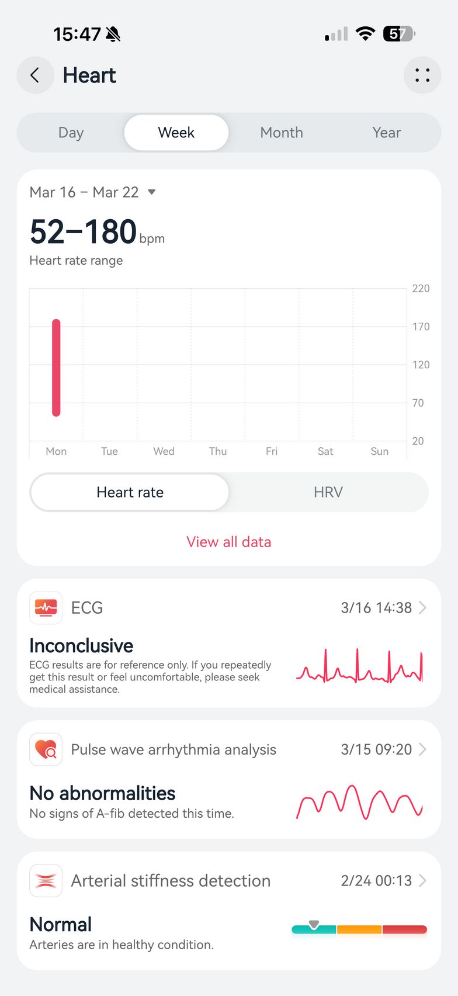The image size is (458, 996).
Task: Tap the arterial stiffness color scale bar
Action: pyautogui.click(x=359, y=929)
